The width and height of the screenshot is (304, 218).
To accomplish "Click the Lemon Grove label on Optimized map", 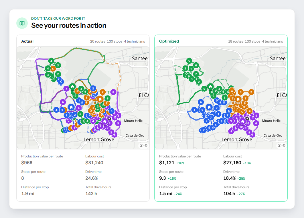I will click(x=237, y=139).
